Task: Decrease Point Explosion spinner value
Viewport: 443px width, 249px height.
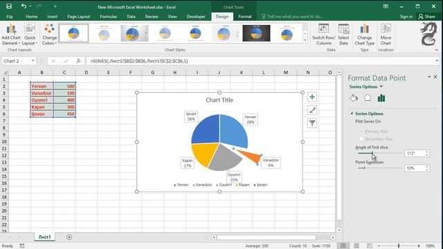Action: coord(427,169)
